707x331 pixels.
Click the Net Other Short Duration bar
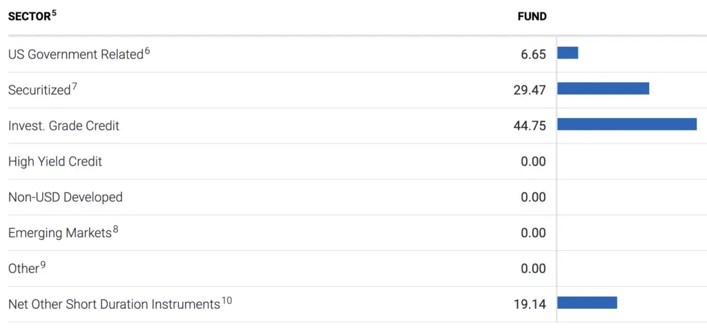click(x=587, y=303)
